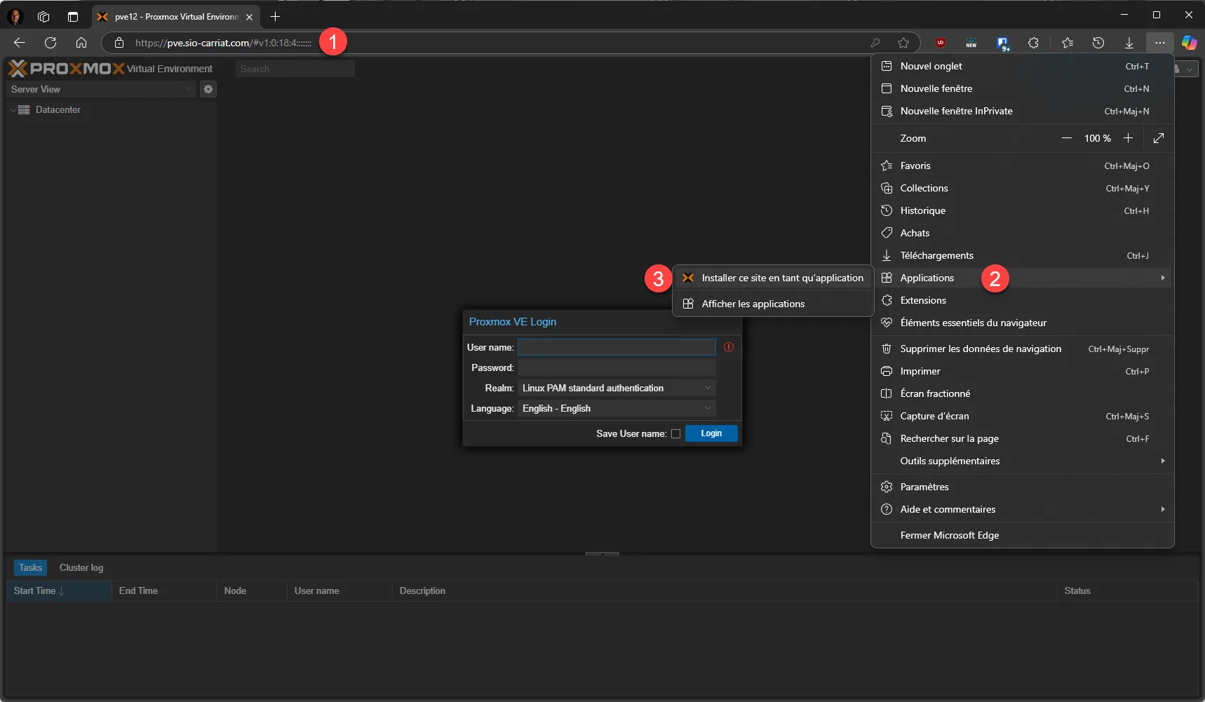The width and height of the screenshot is (1205, 702).
Task: Open the Realm dropdown
Action: pyautogui.click(x=616, y=388)
